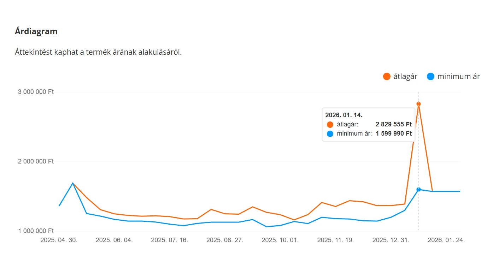Click the 2 829 555 Ft tooltip value
The width and height of the screenshot is (487, 262).
tap(393, 124)
